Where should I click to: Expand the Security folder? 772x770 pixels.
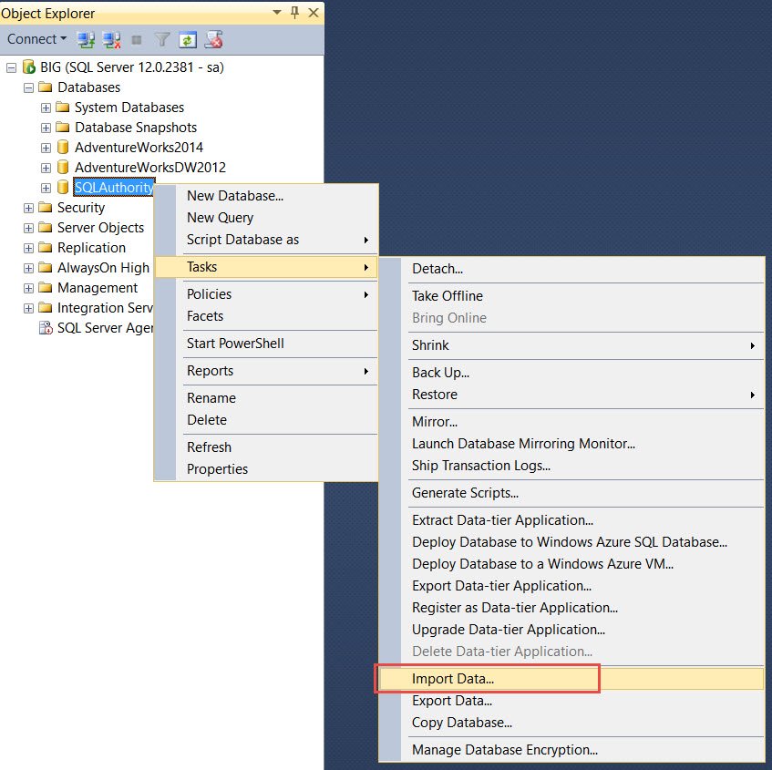28,208
